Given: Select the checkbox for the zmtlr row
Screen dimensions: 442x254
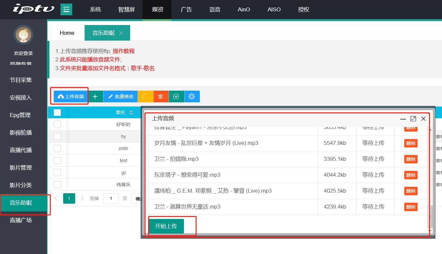Looking at the screenshot, I should [x=57, y=148].
